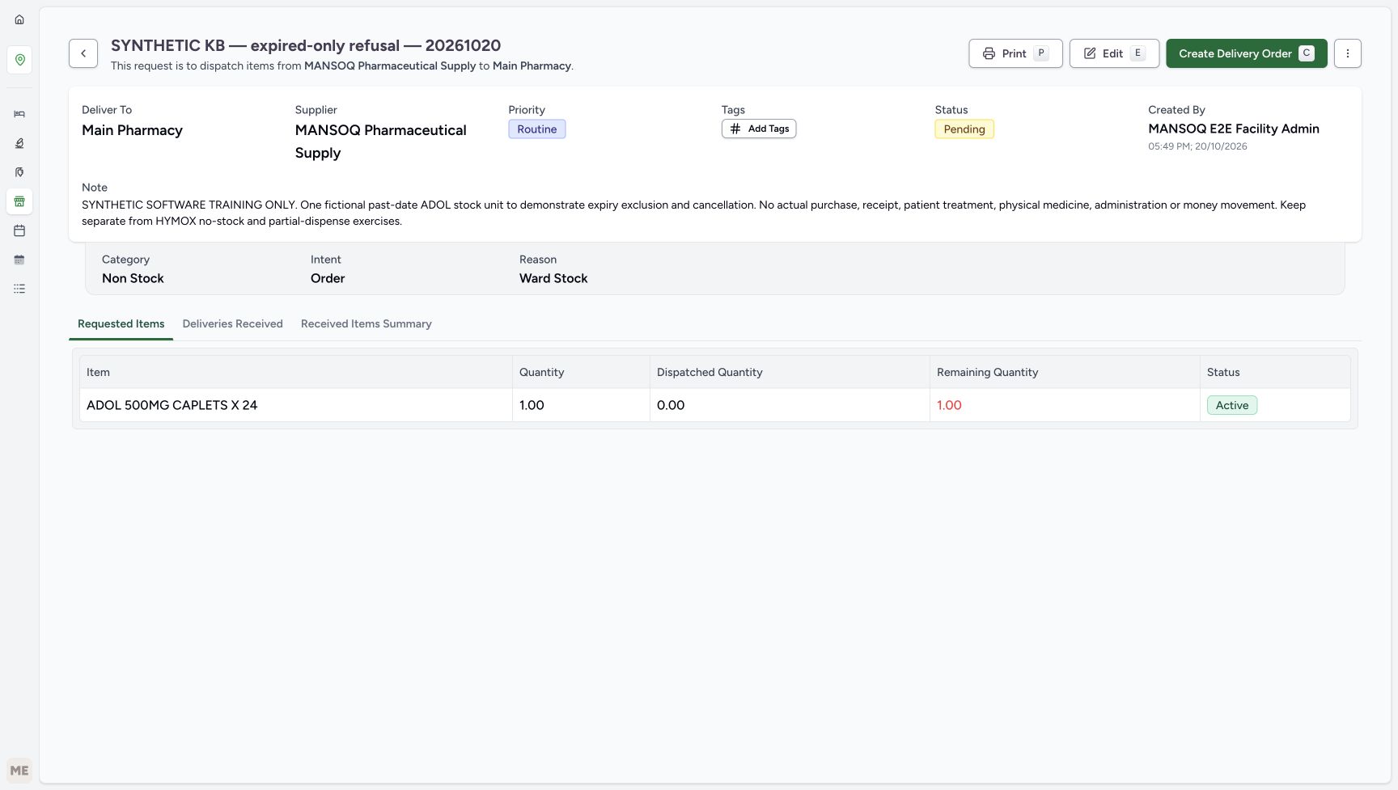Image resolution: width=1398 pixels, height=790 pixels.
Task: Open the checklist icon in sidebar
Action: (x=19, y=289)
